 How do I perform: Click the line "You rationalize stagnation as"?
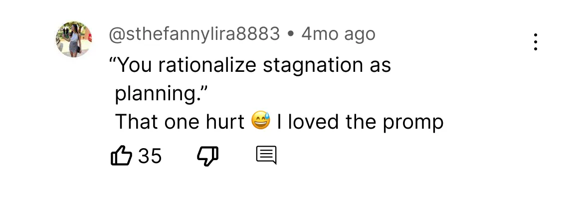[x=250, y=65]
